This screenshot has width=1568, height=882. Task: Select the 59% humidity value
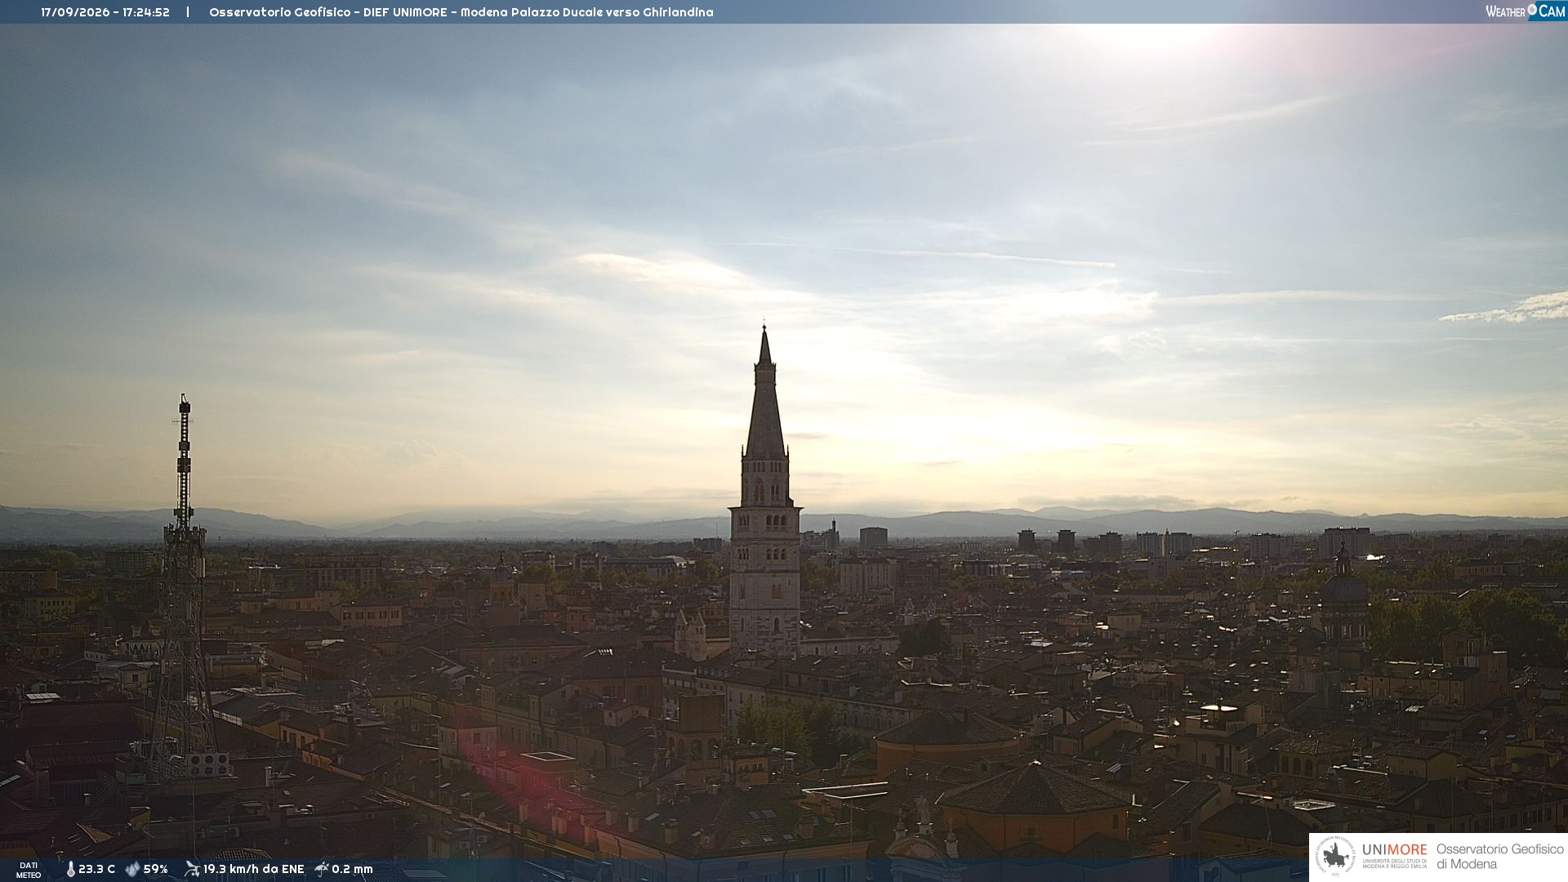click(155, 869)
